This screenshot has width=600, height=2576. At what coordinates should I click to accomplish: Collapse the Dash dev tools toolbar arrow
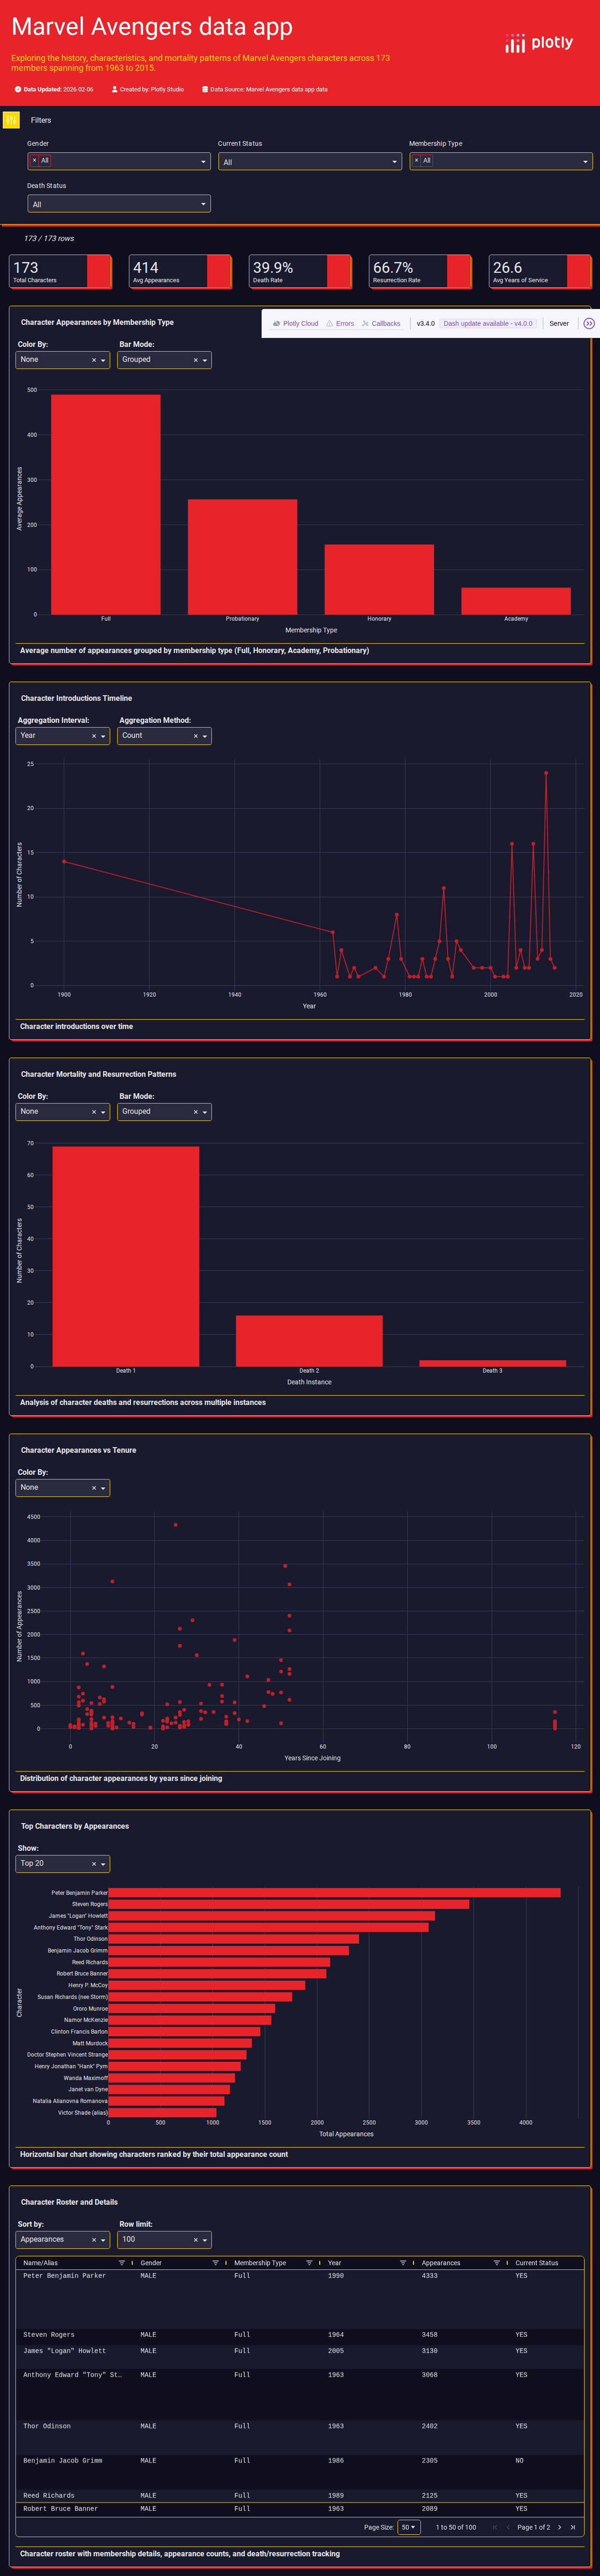[x=589, y=323]
